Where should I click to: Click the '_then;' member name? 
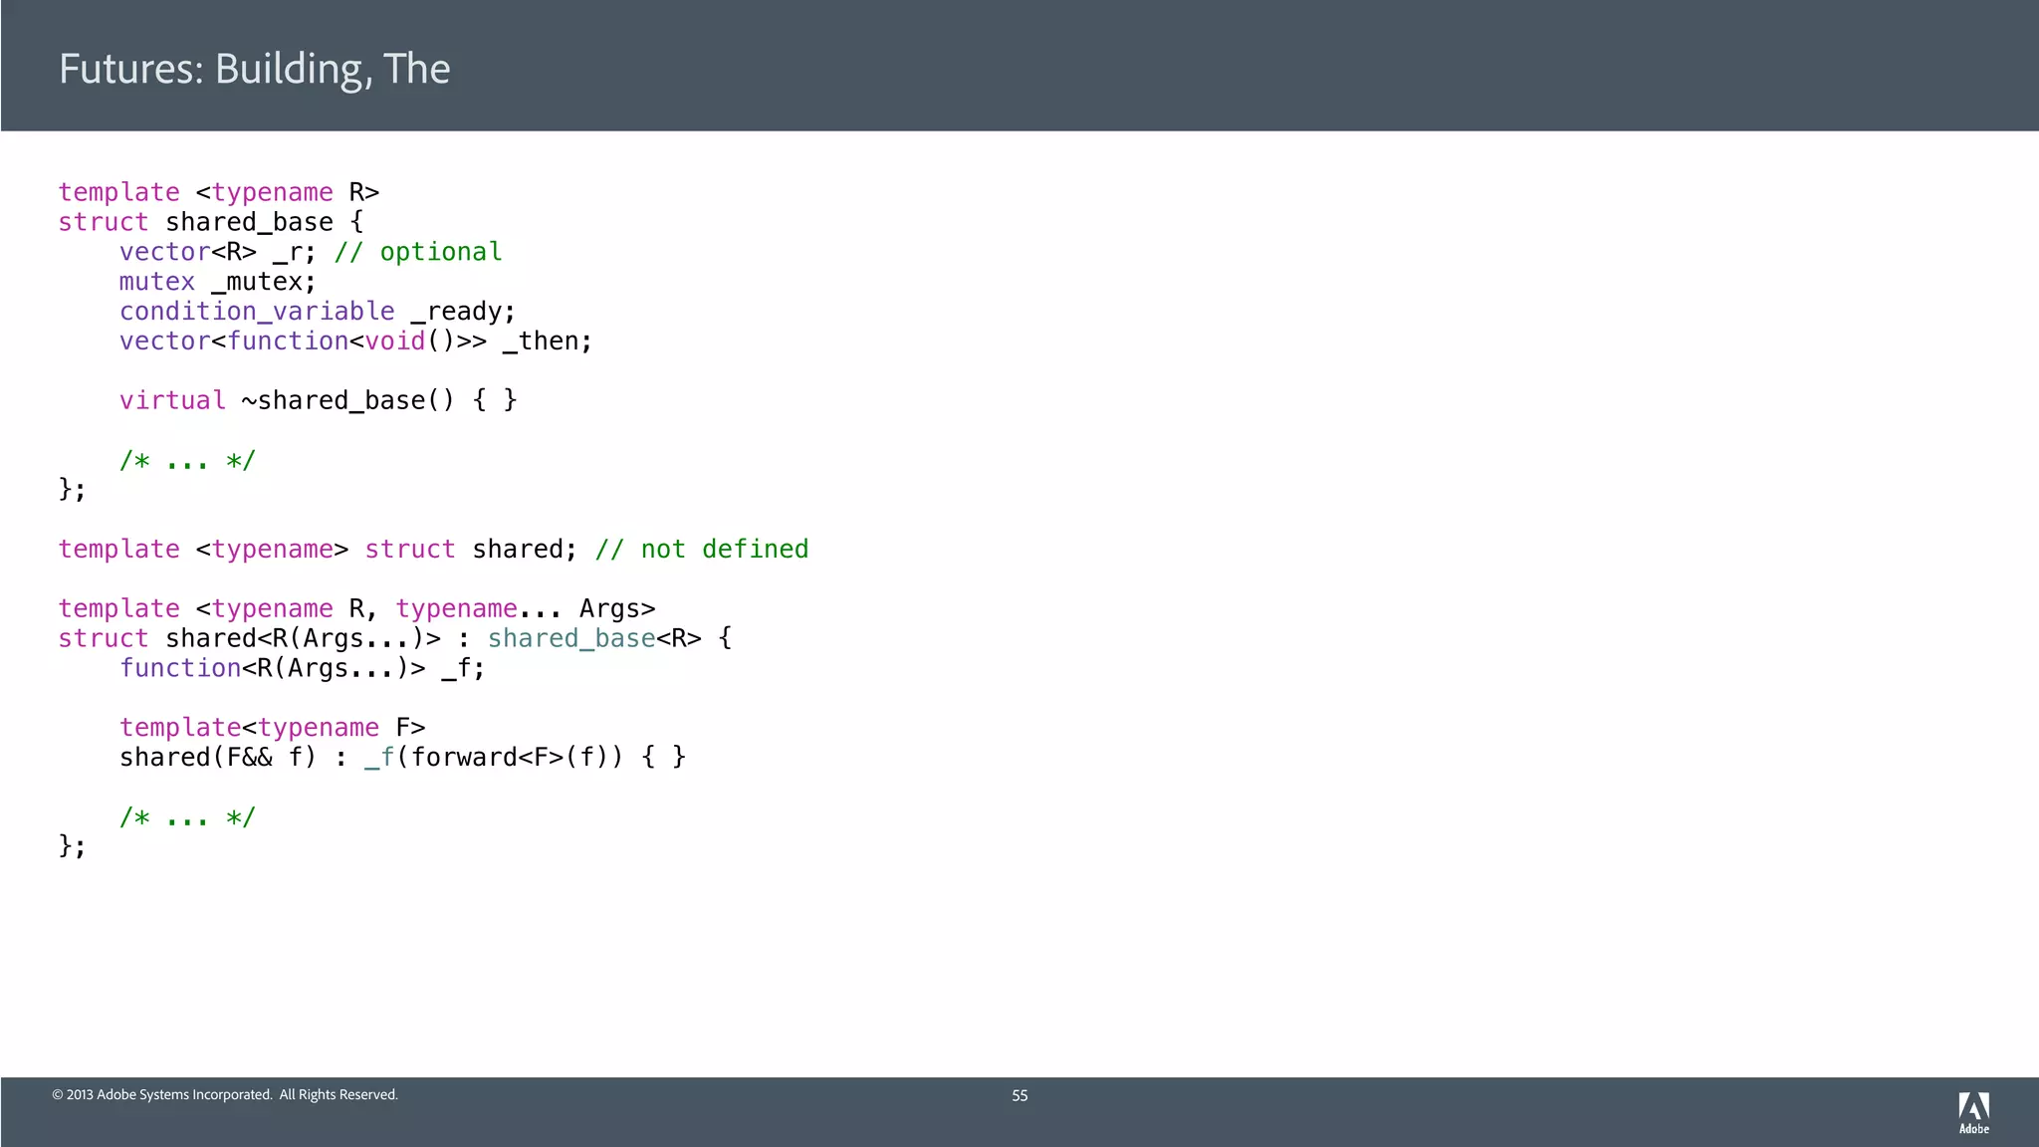click(547, 342)
